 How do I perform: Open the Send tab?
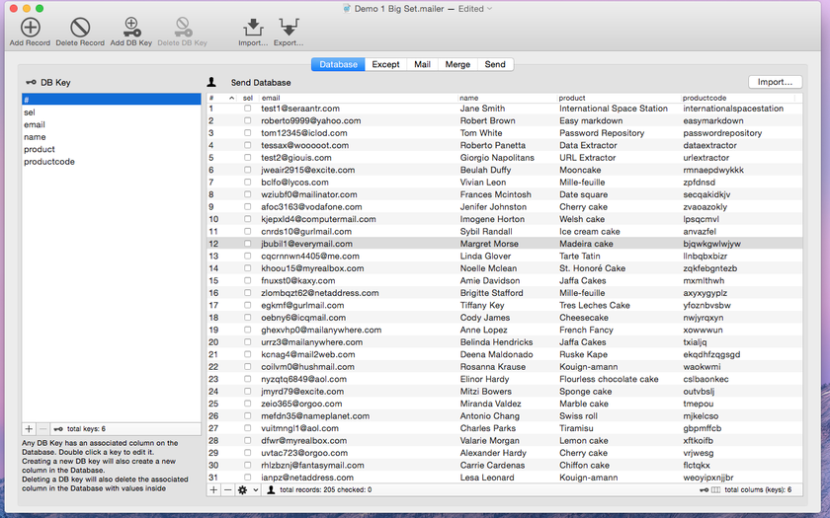[x=495, y=64]
